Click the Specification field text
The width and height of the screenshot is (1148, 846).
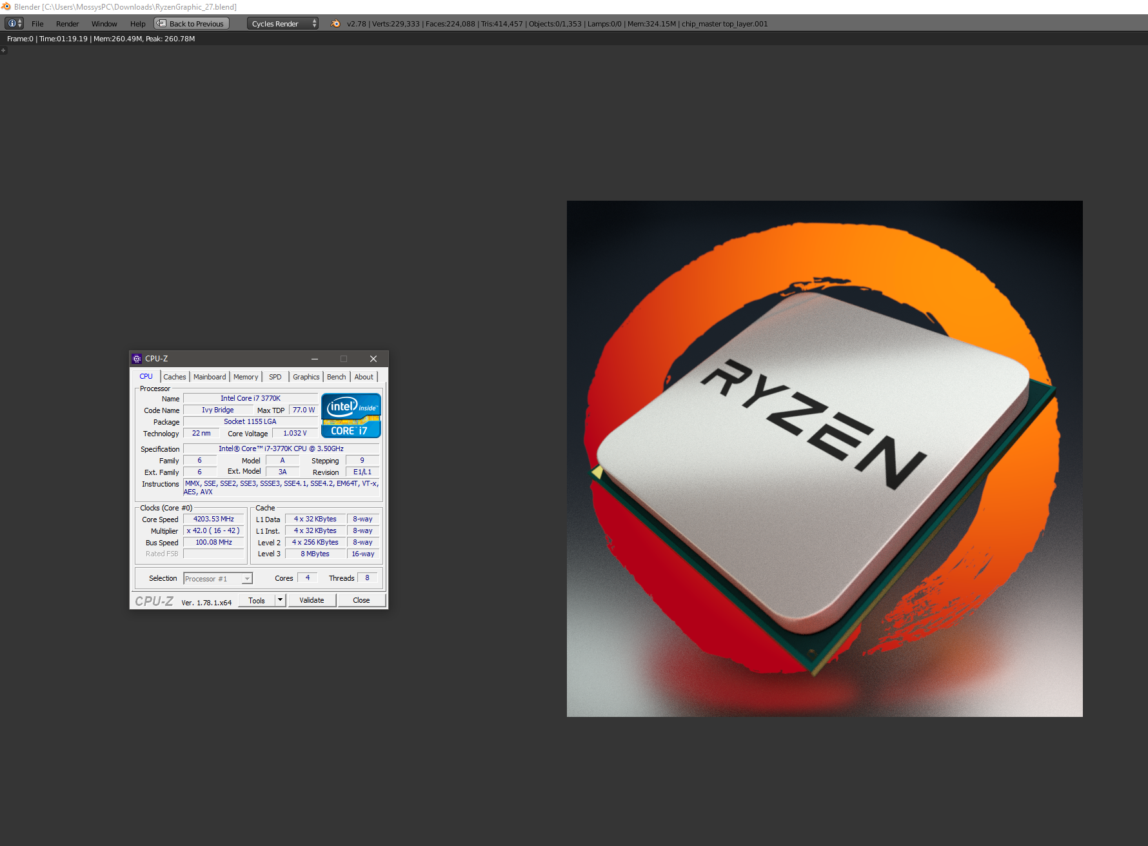point(281,448)
